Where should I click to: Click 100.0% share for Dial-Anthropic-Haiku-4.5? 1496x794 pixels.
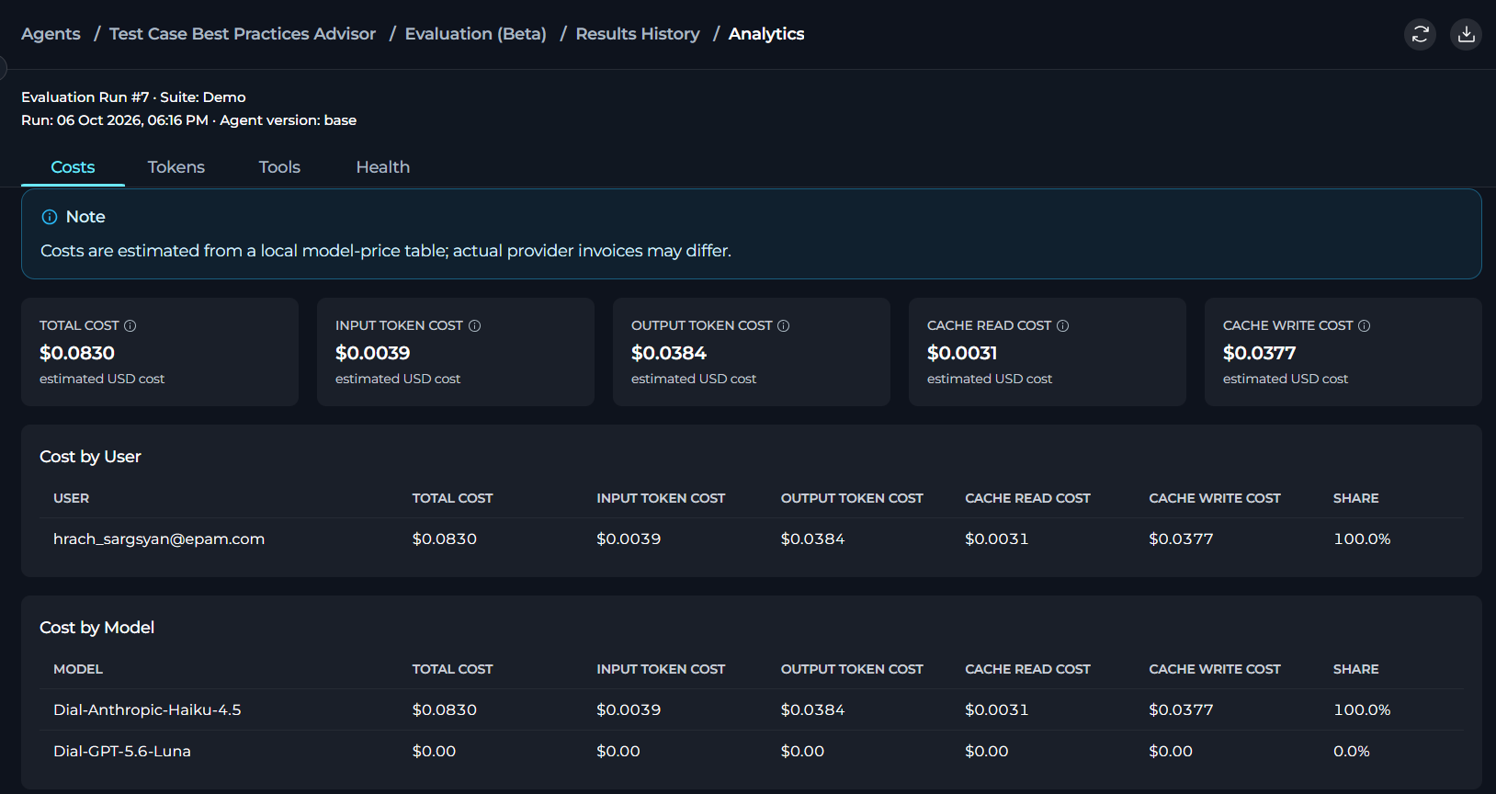tap(1362, 709)
